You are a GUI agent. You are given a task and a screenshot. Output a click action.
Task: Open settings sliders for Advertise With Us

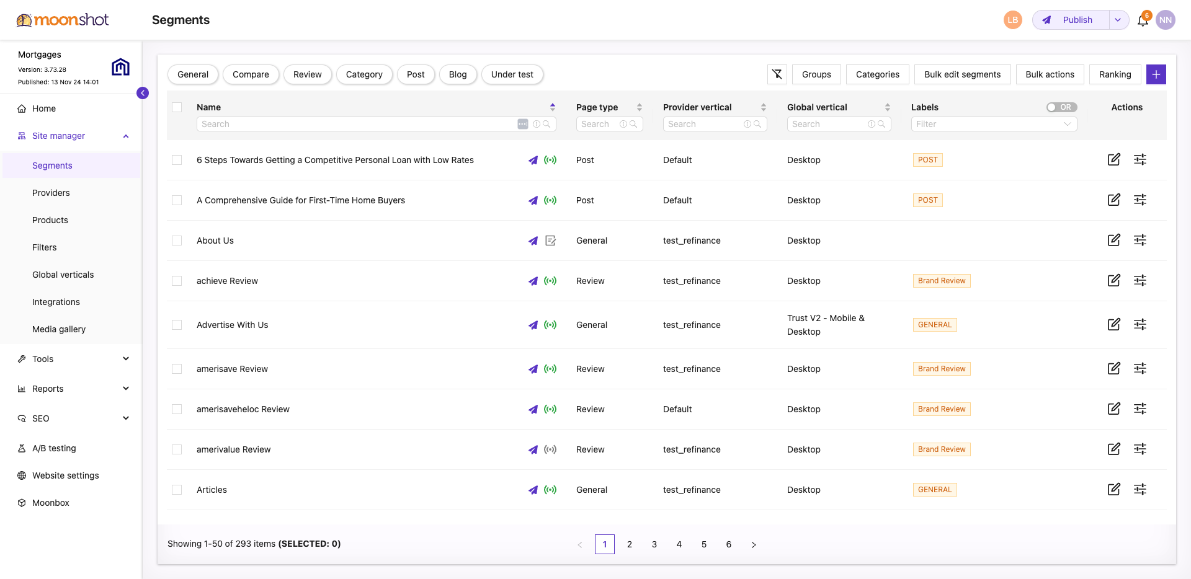point(1140,324)
